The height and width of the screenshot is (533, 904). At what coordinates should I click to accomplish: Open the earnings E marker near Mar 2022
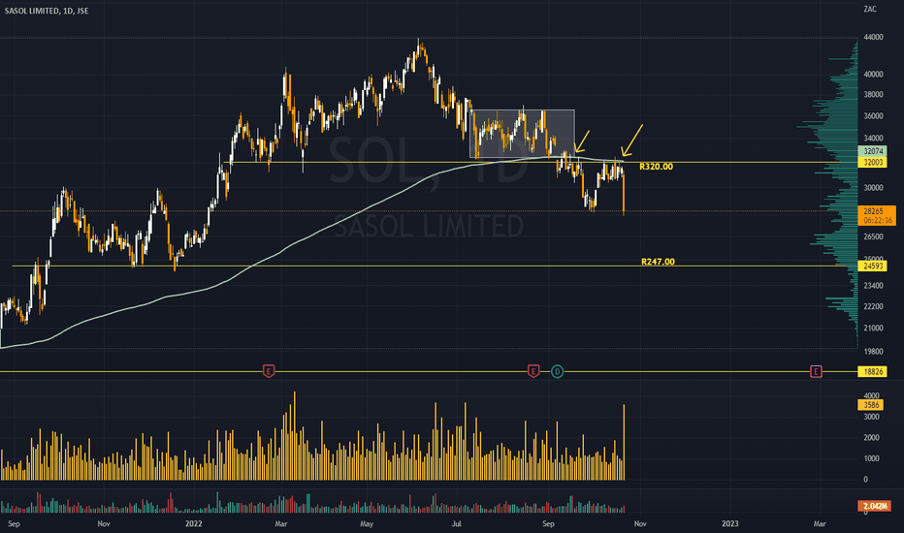pyautogui.click(x=269, y=371)
